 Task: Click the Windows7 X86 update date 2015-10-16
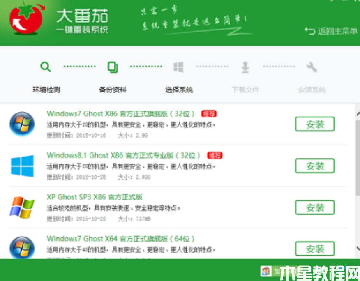point(91,136)
